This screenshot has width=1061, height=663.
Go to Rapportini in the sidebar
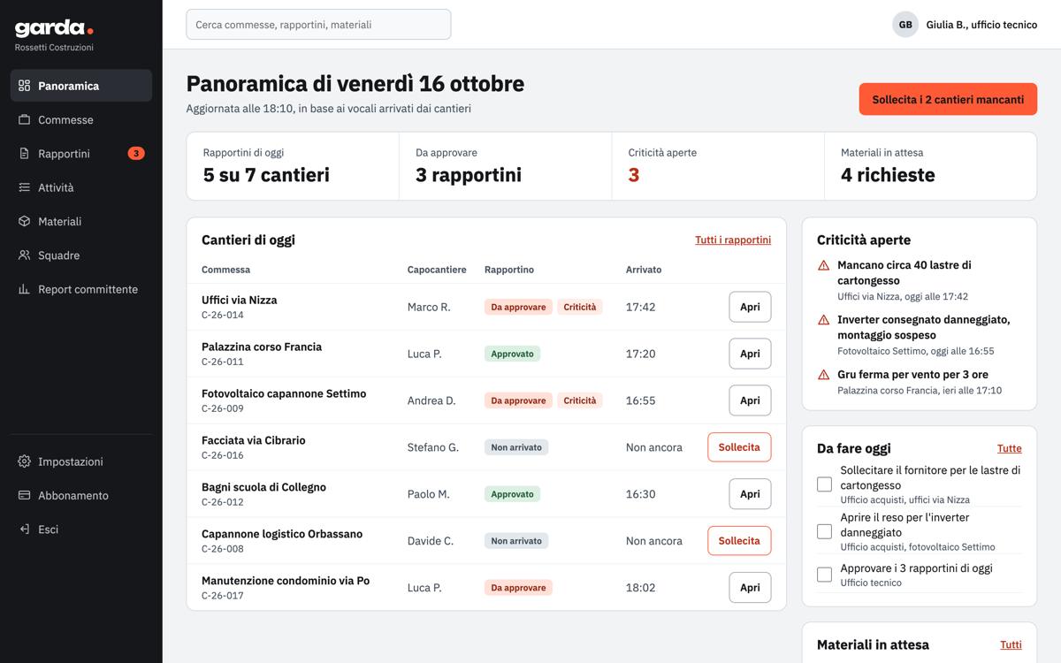click(81, 154)
